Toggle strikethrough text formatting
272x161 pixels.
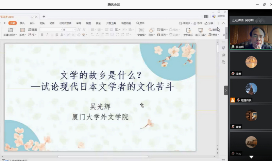click(56, 35)
